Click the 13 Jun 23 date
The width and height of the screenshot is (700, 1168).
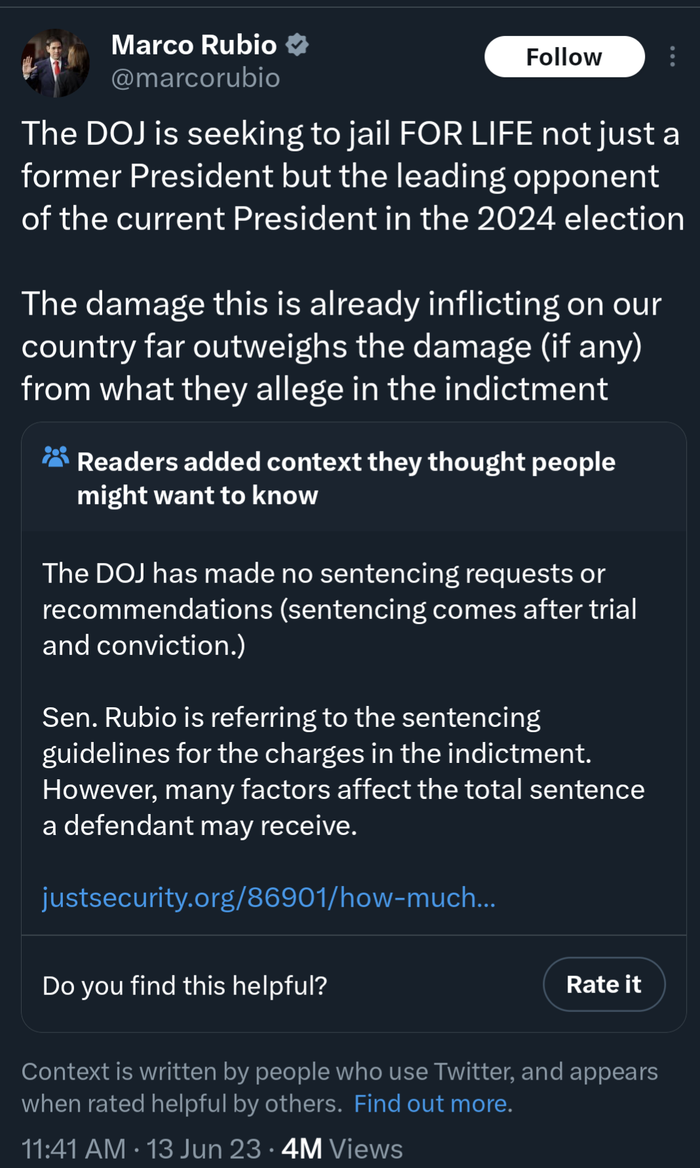coord(204,1149)
